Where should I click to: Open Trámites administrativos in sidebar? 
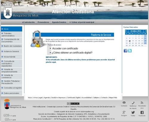pos(12,34)
